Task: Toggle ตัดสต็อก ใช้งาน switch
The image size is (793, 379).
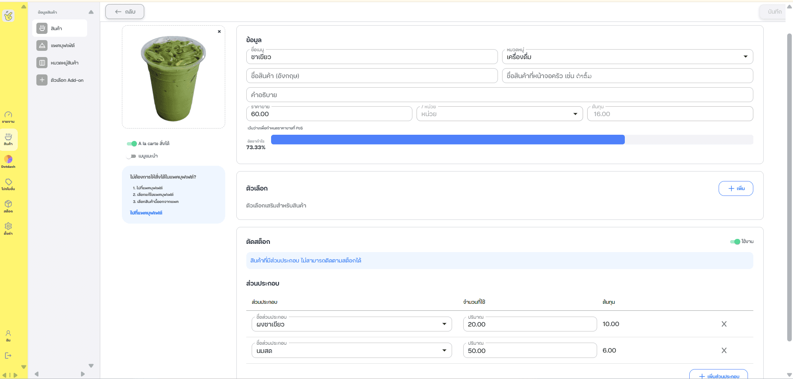Action: click(735, 241)
